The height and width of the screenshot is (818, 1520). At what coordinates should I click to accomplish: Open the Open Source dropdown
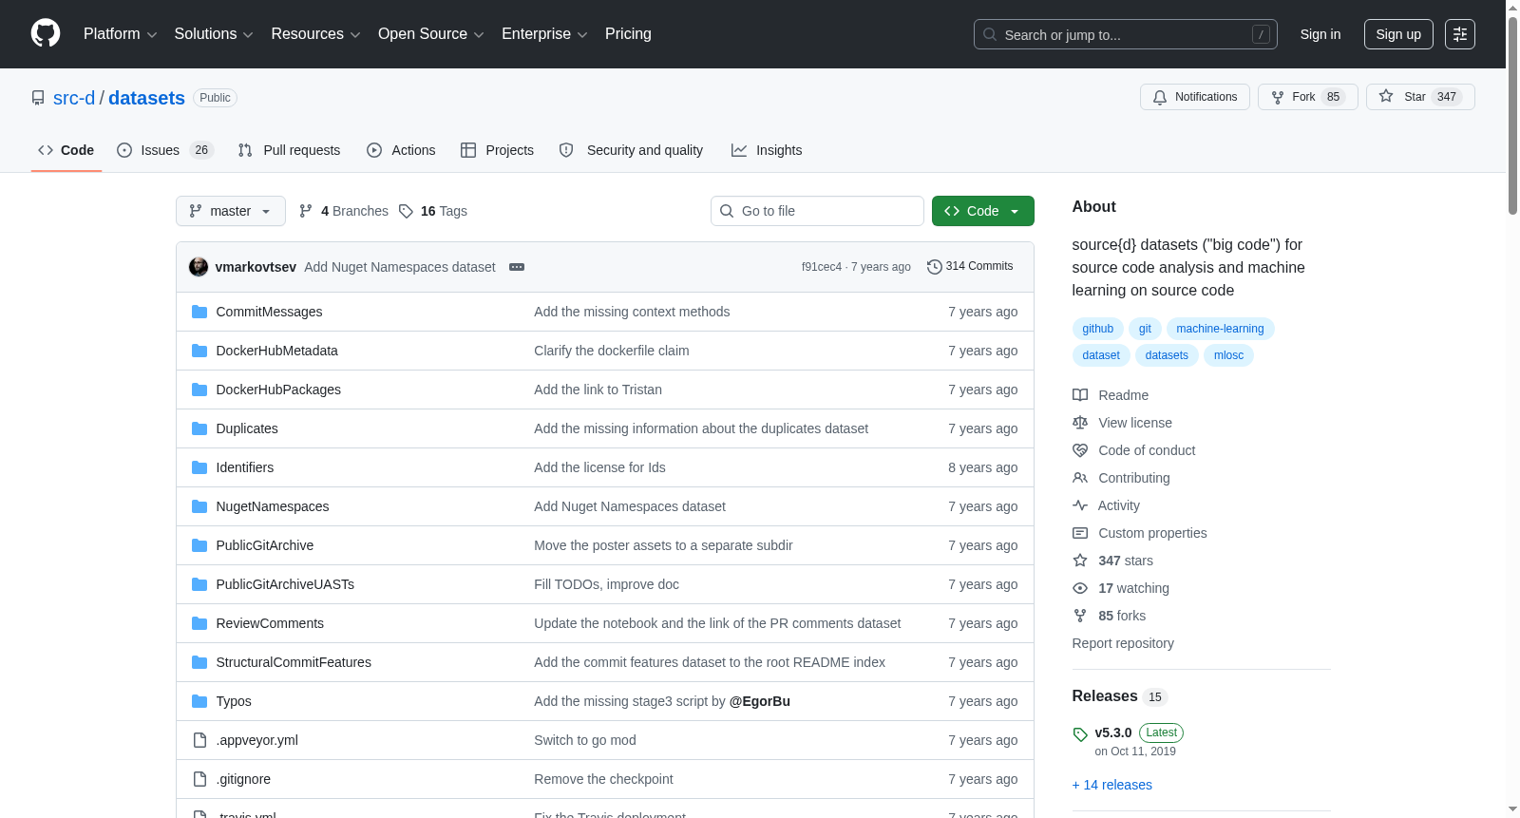(x=431, y=34)
